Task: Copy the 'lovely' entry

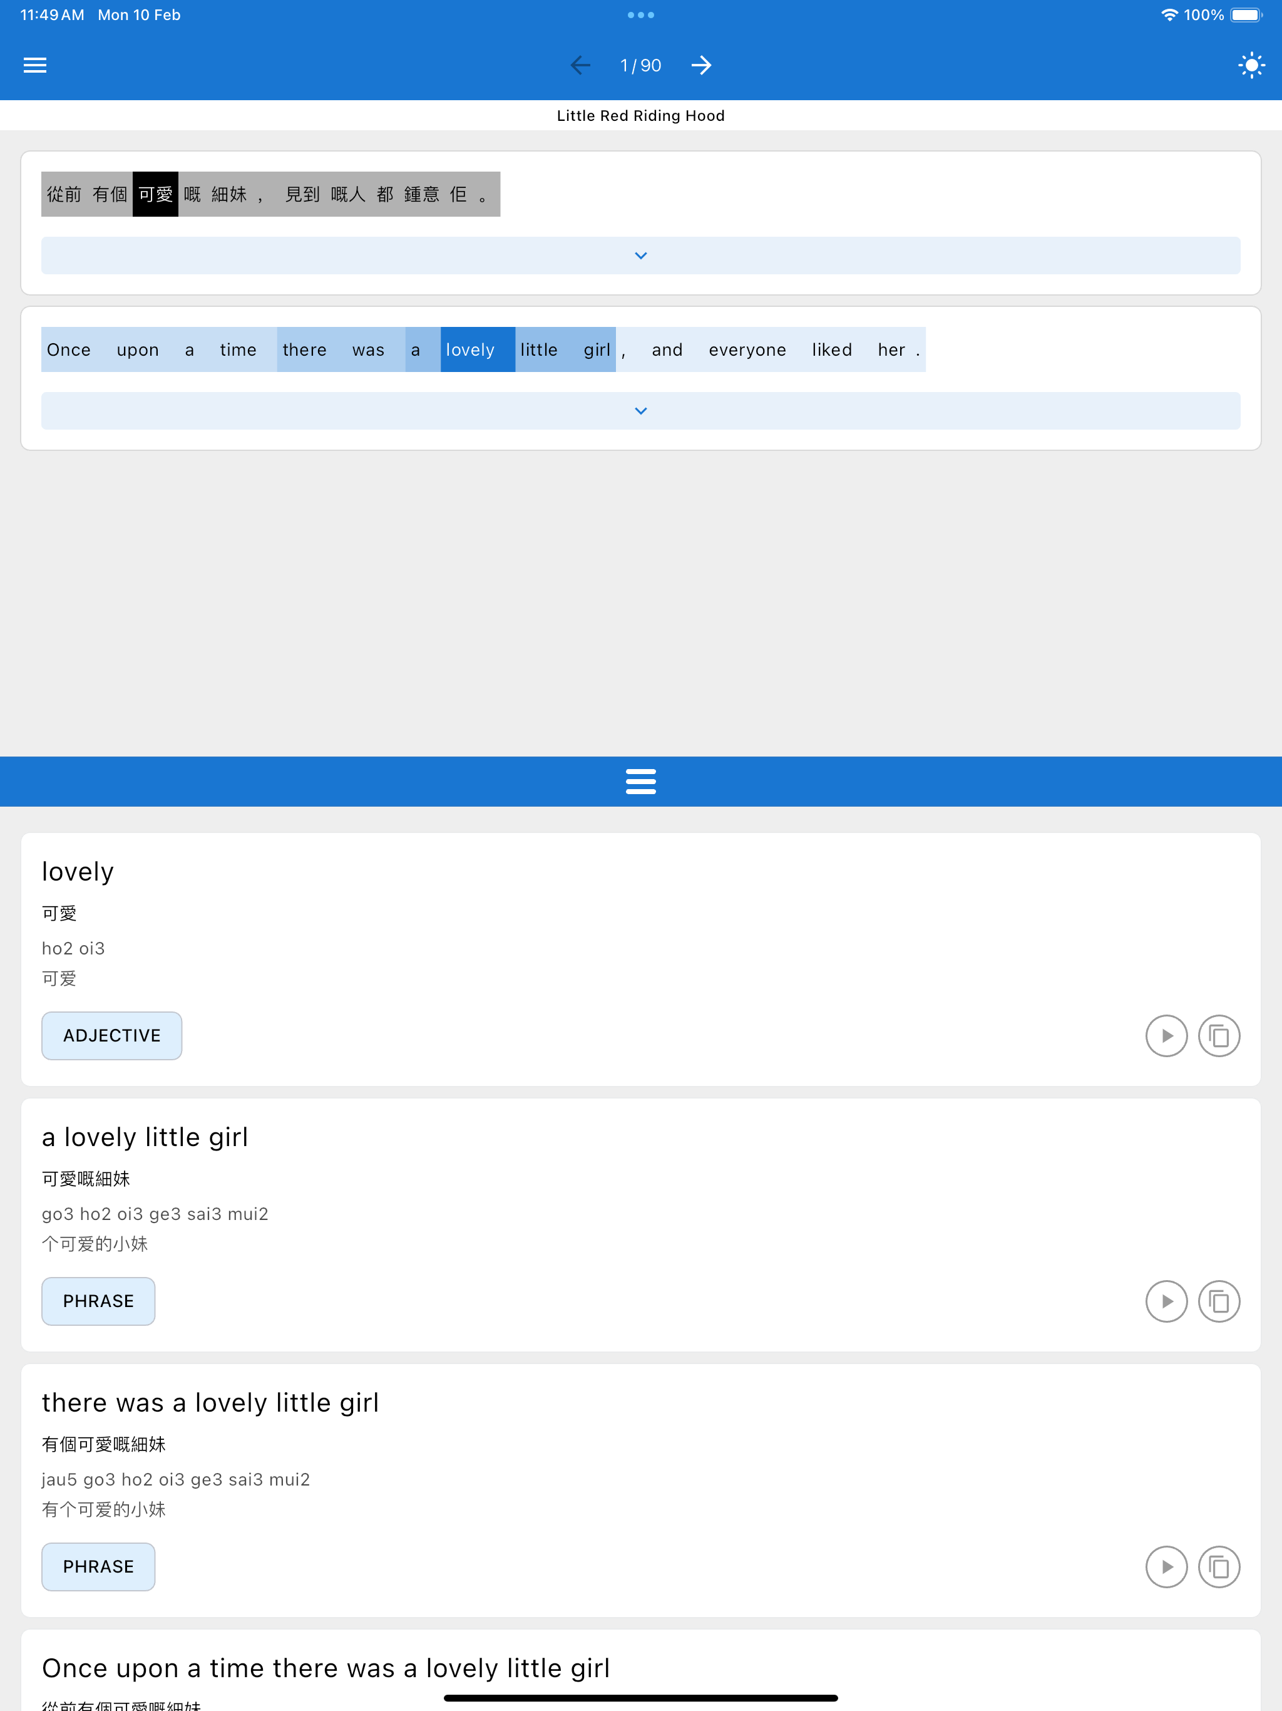Action: pyautogui.click(x=1219, y=1036)
